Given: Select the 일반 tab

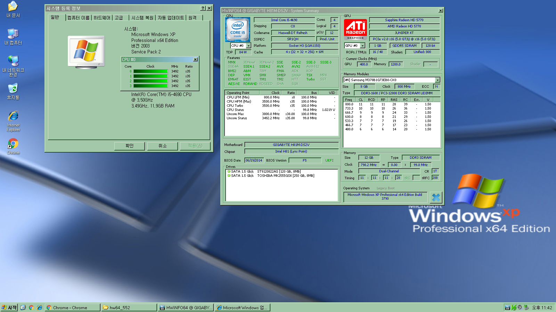Looking at the screenshot, I should pyautogui.click(x=55, y=17).
